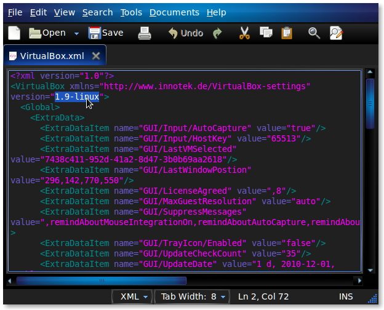
Task: Click the value "296,142,770,550"
Action: point(82,180)
